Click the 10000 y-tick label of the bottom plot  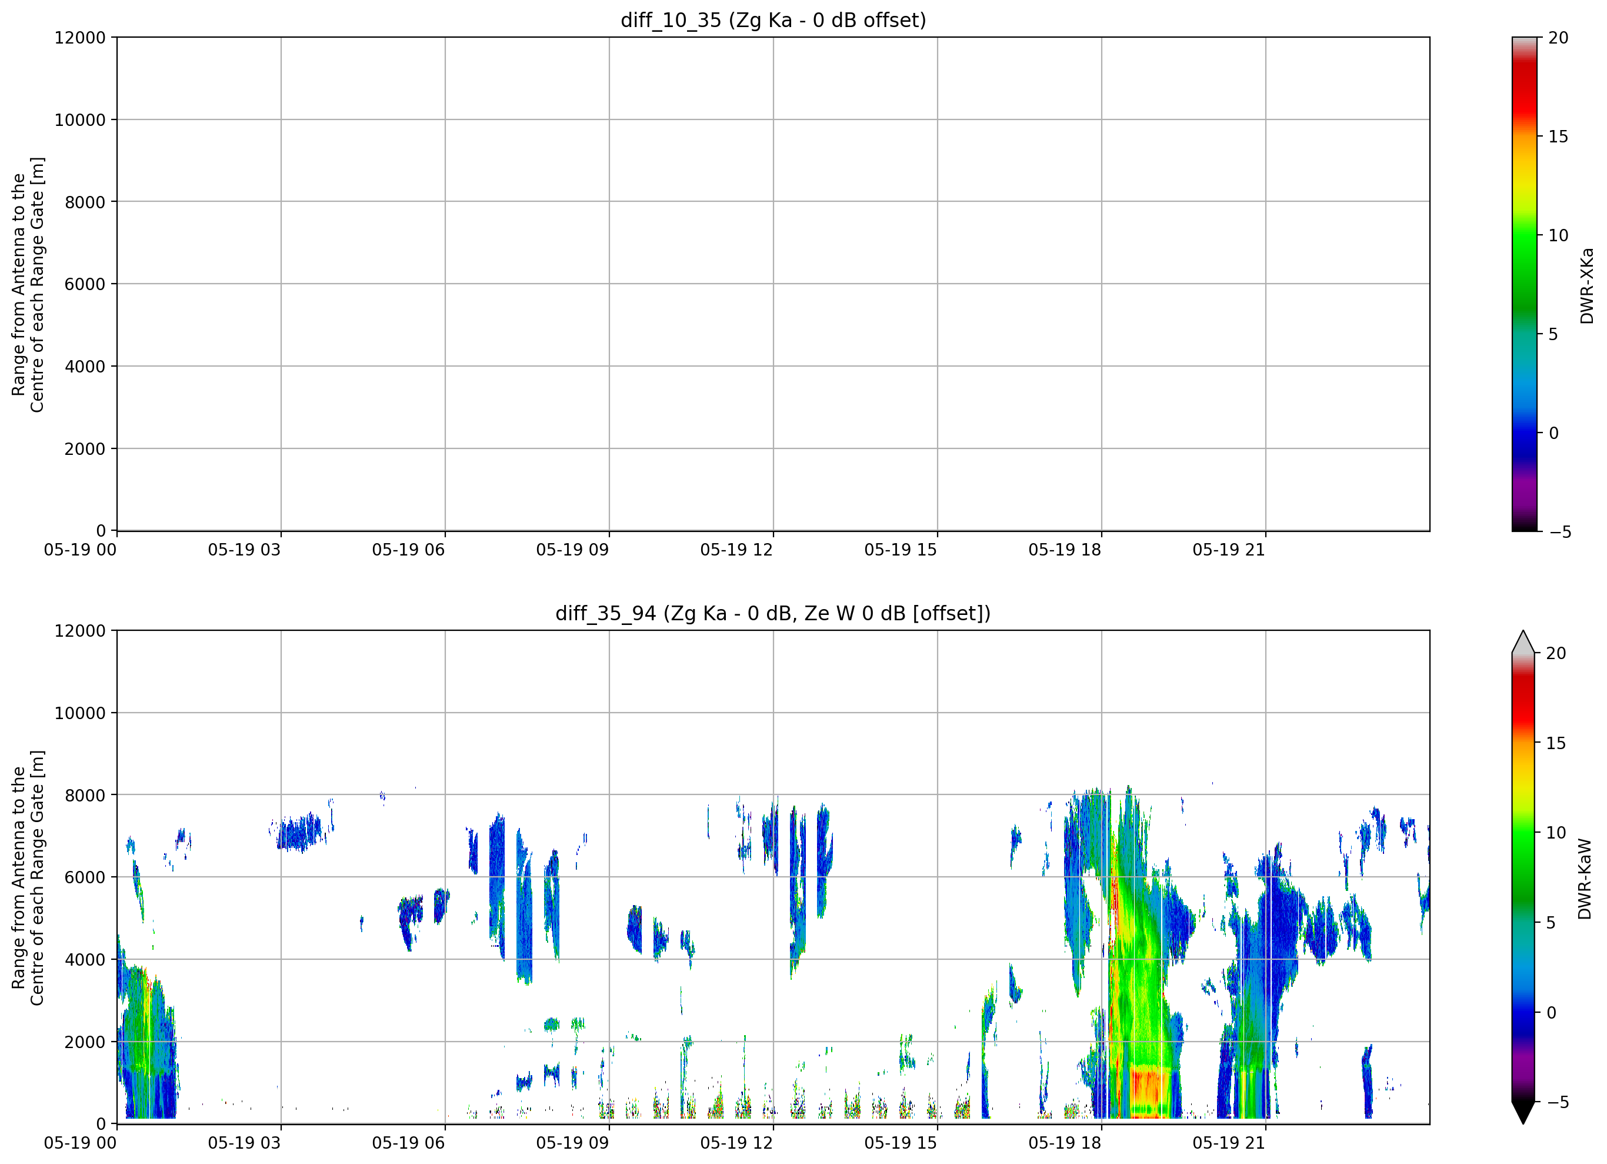click(80, 713)
